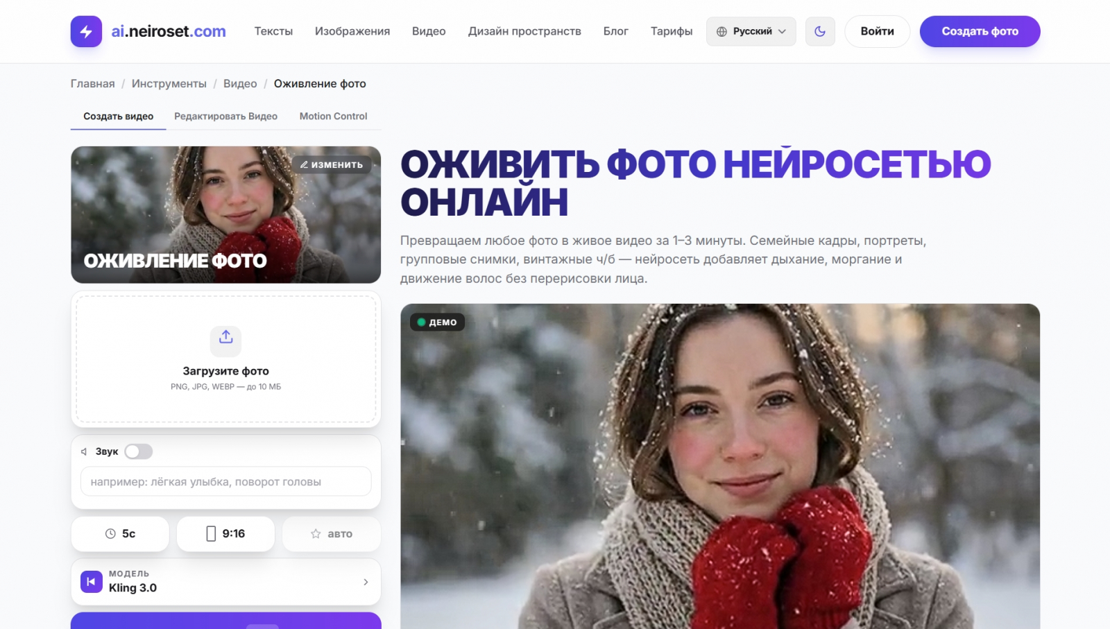Open the Тексты menu item
The image size is (1110, 629).
click(273, 31)
